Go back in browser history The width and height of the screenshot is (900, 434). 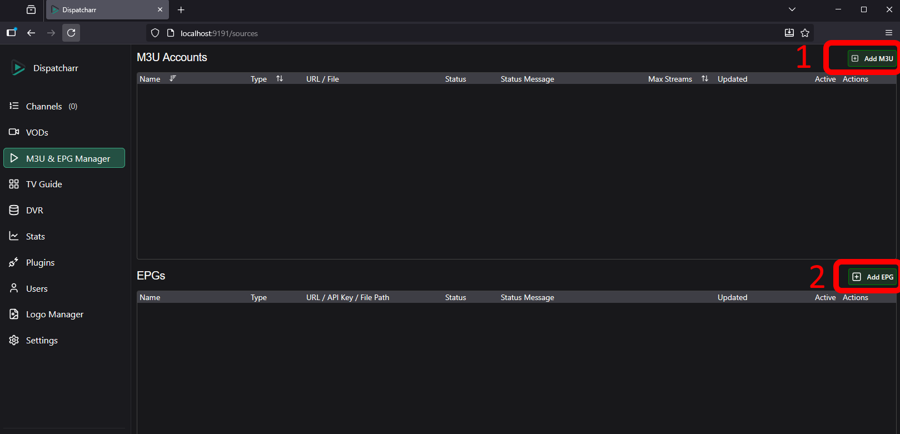[x=31, y=33]
